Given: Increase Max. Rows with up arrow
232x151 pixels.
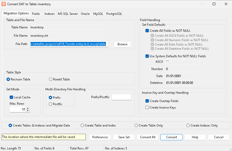Looking at the screenshot, I should (28, 108).
